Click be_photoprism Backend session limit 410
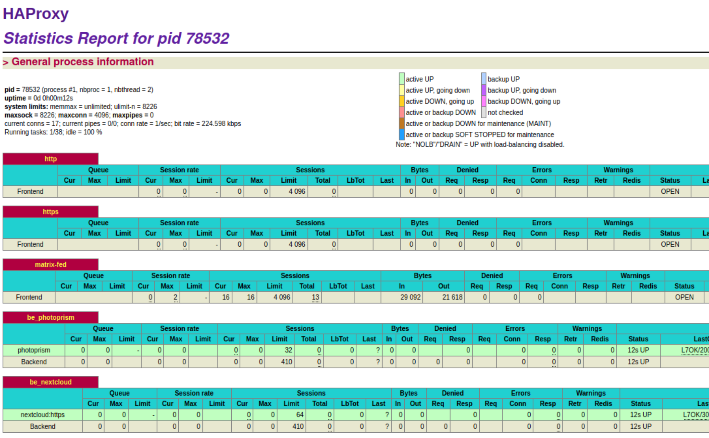The width and height of the screenshot is (709, 438). pos(287,362)
